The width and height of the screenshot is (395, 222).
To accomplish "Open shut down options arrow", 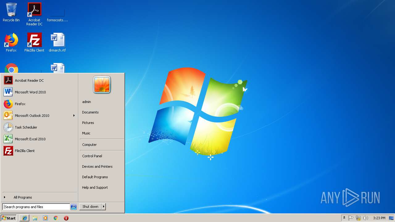I will [x=104, y=207].
